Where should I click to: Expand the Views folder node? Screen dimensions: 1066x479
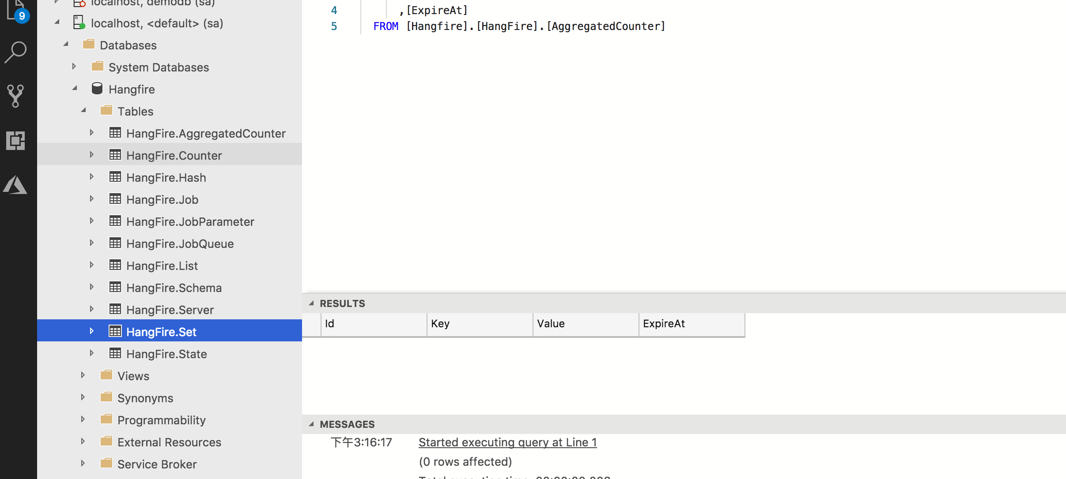tap(83, 375)
